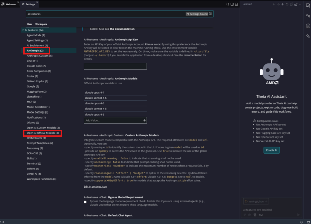This screenshot has width=311, height=224.
Task: Click the Enable AI button
Action: pos(272,150)
